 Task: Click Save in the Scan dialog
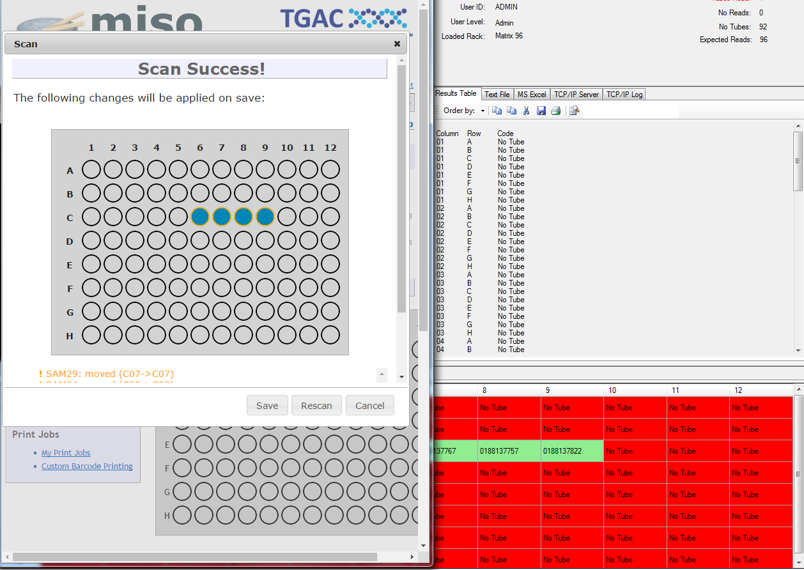[267, 405]
